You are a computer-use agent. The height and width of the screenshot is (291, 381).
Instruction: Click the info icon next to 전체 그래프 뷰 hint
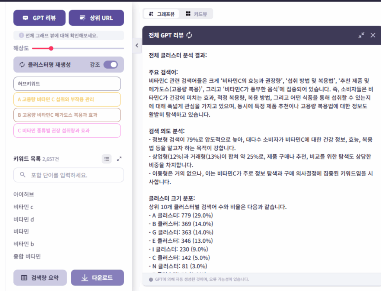click(21, 36)
